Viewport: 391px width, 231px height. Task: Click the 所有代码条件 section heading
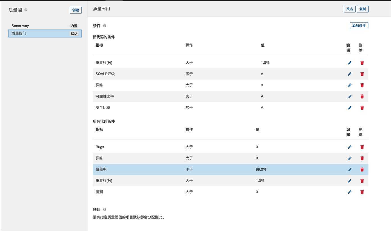pyautogui.click(x=104, y=121)
